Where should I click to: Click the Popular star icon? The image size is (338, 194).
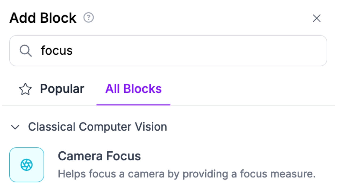click(x=25, y=89)
